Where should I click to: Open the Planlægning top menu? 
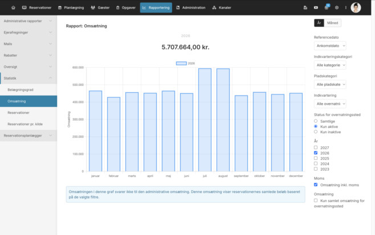[71, 7]
